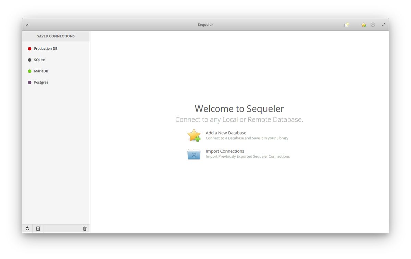This screenshot has width=411, height=259.
Task: Click the folder icon beside Import Connections
Action: point(194,154)
